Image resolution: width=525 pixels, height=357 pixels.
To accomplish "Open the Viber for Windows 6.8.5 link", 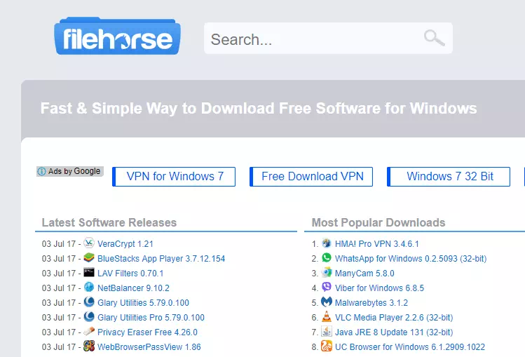I will pos(379,288).
